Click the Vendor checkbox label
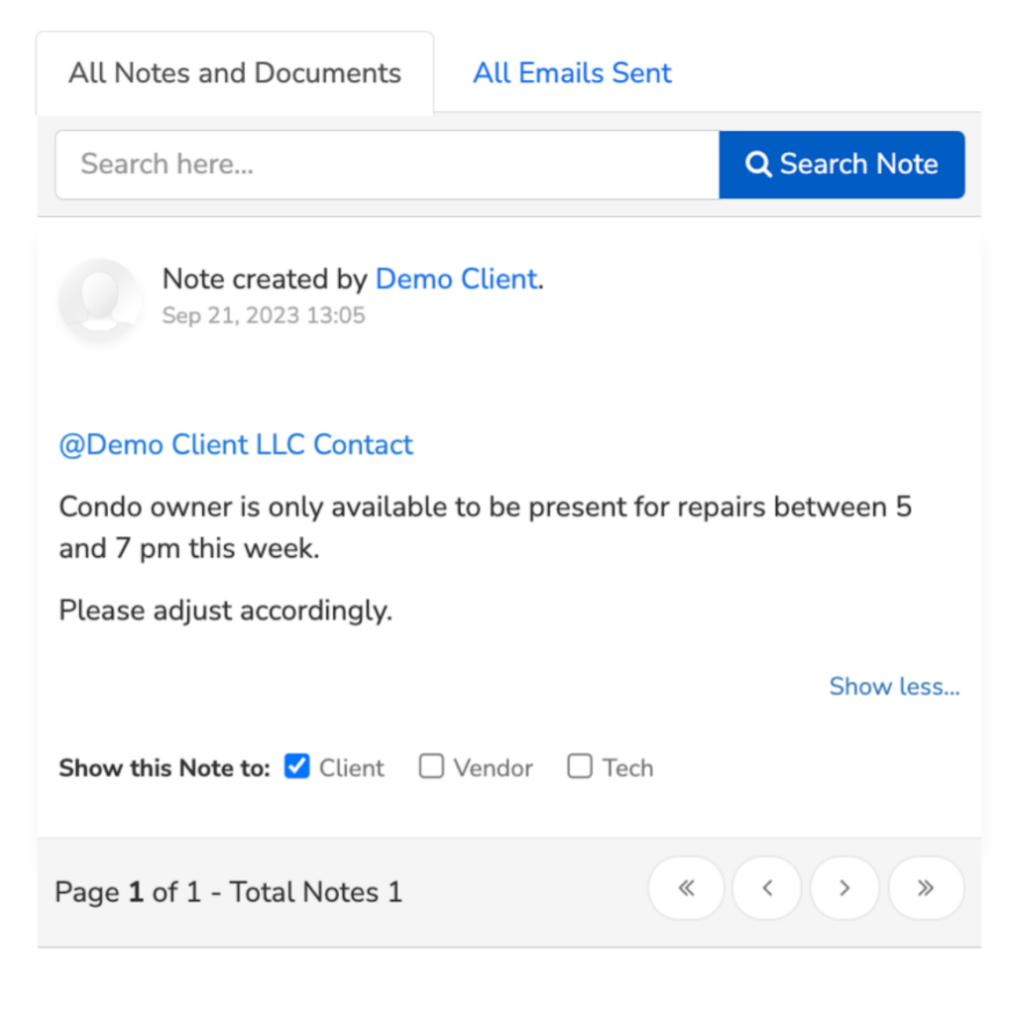The height and width of the screenshot is (1015, 1013). 493,768
